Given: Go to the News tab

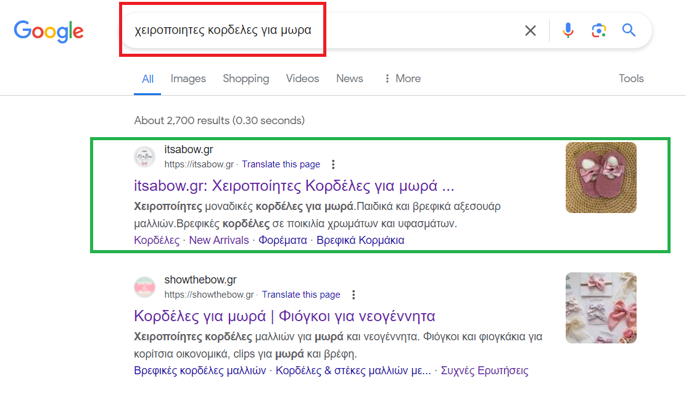Looking at the screenshot, I should [349, 78].
